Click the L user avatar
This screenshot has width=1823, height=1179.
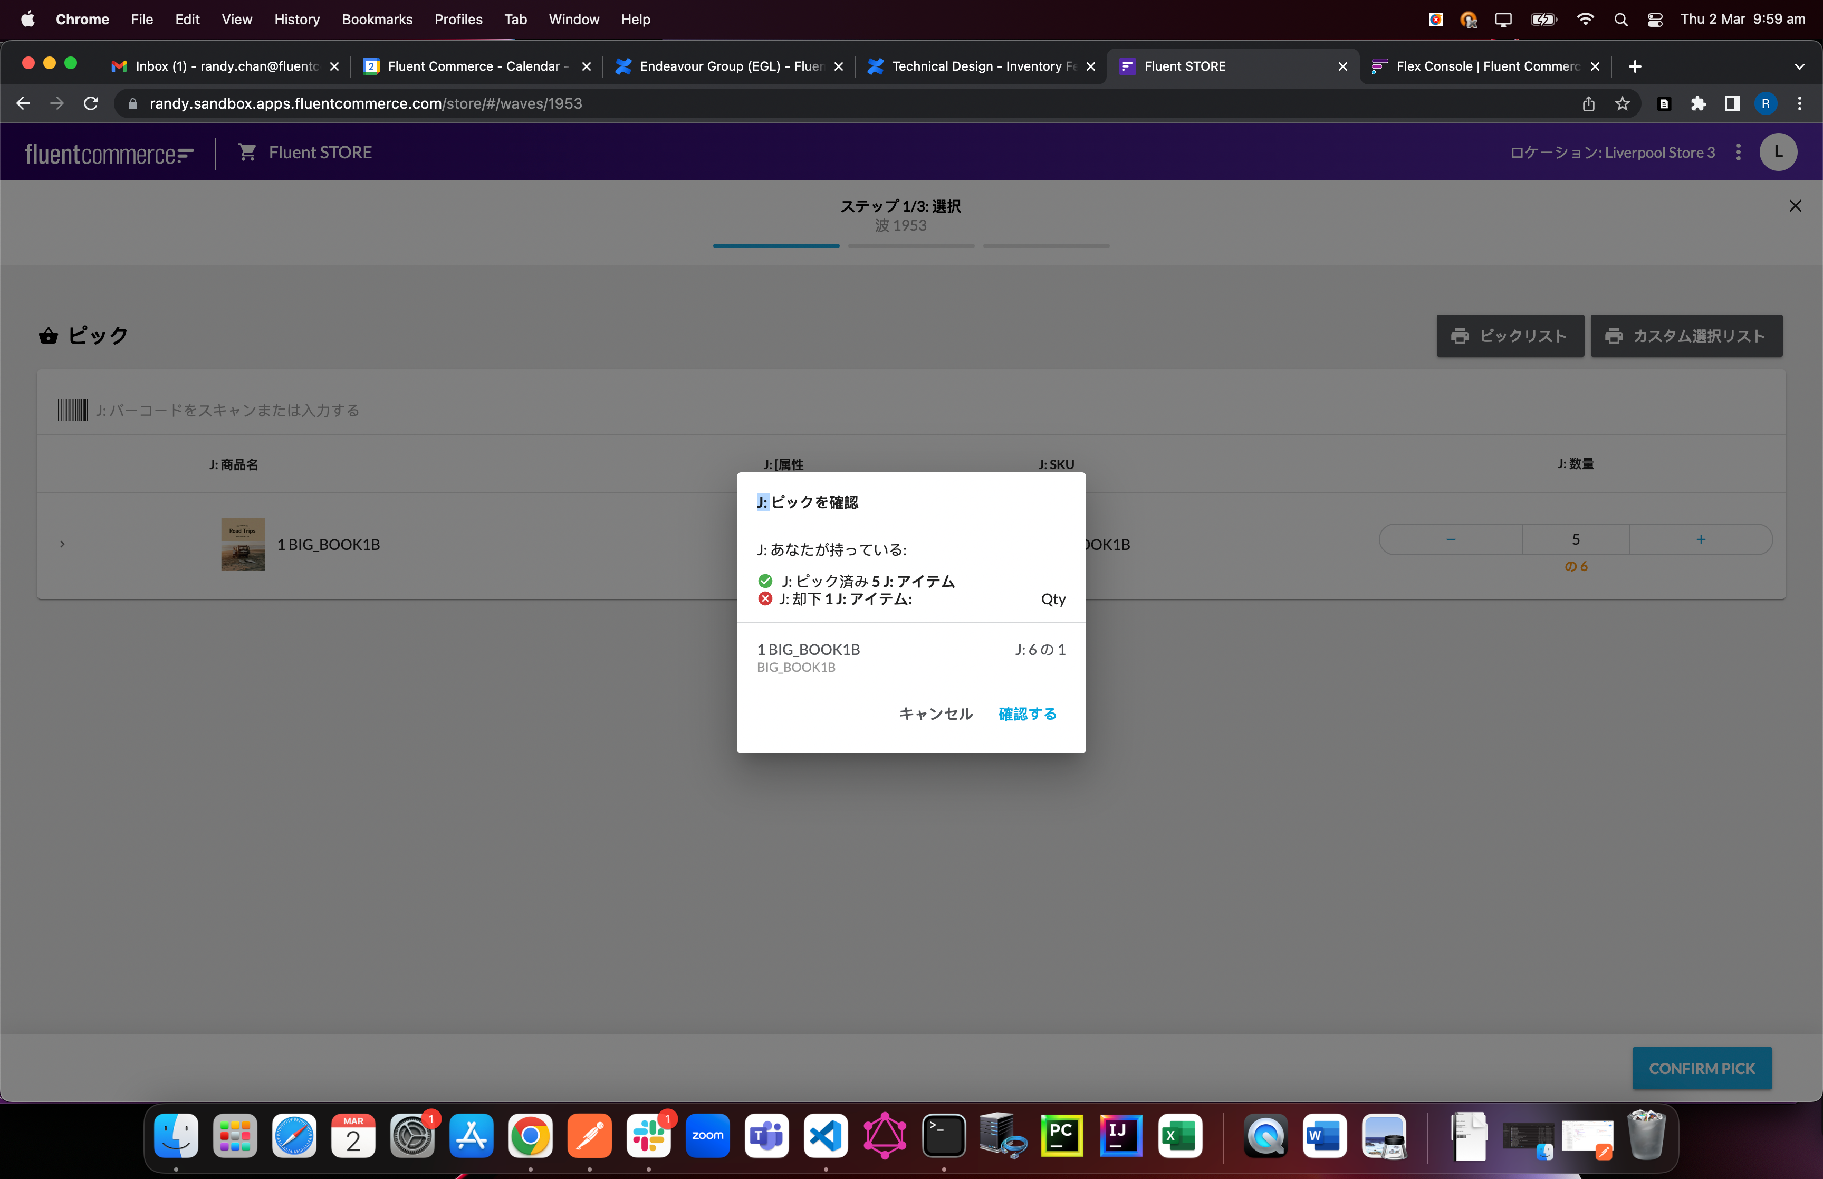click(1778, 153)
